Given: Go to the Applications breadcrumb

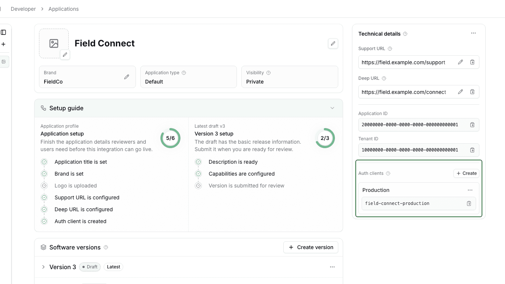Looking at the screenshot, I should [x=63, y=9].
